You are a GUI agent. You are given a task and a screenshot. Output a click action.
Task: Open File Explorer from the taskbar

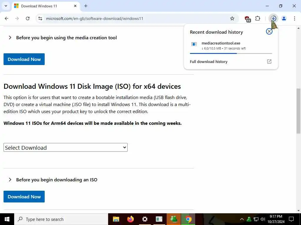pyautogui.click(x=116, y=219)
